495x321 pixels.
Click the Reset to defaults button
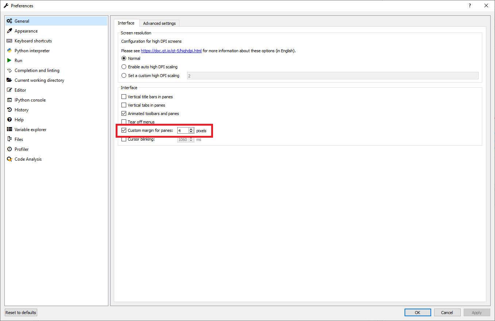[20, 312]
